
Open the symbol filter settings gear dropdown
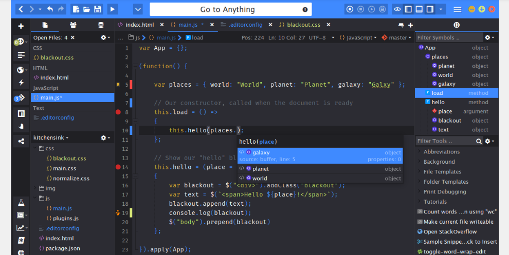(x=489, y=37)
